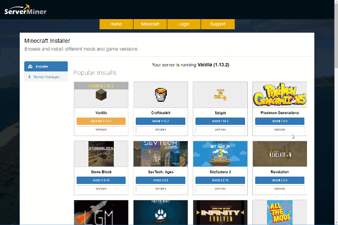Click the All The Mods thumbnail
The width and height of the screenshot is (338, 225).
click(x=280, y=213)
